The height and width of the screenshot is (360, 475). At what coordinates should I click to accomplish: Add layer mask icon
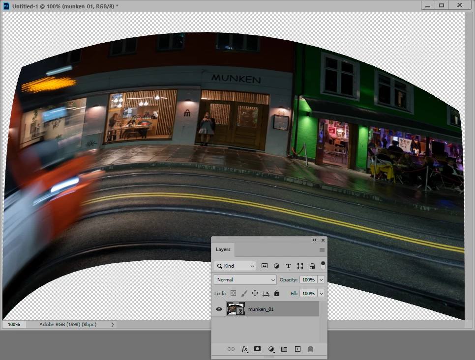(257, 349)
